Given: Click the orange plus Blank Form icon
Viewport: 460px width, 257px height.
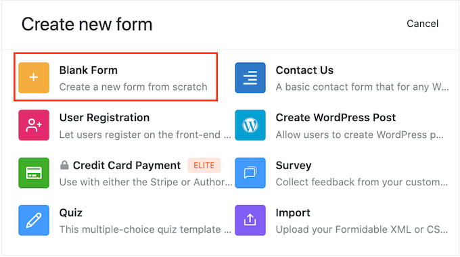Looking at the screenshot, I should click(34, 78).
